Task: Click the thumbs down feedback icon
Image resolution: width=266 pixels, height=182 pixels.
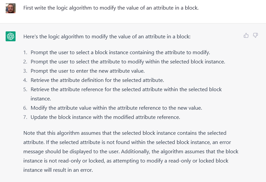Action: click(x=255, y=35)
